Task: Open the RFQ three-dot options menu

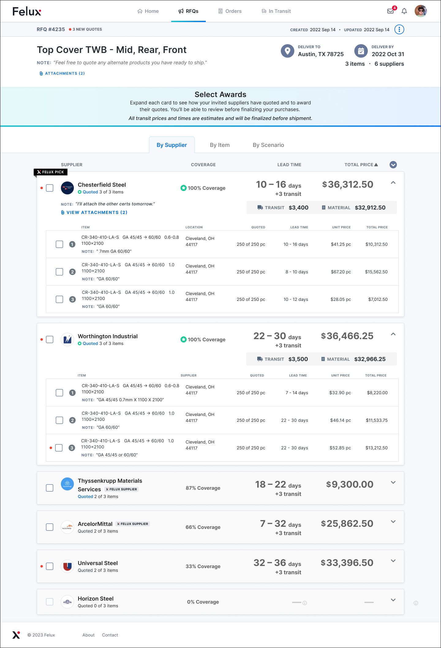Action: point(399,29)
